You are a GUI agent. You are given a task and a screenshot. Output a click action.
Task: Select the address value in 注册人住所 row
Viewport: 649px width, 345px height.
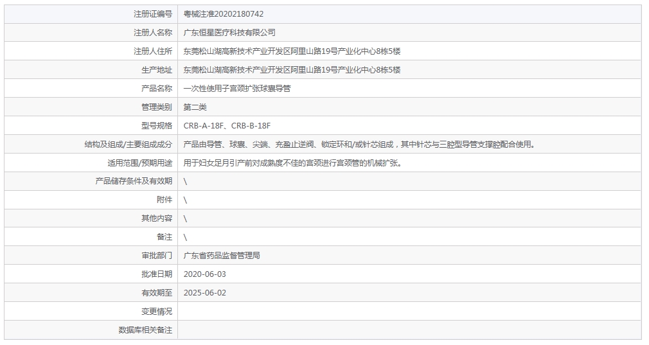[x=292, y=51]
